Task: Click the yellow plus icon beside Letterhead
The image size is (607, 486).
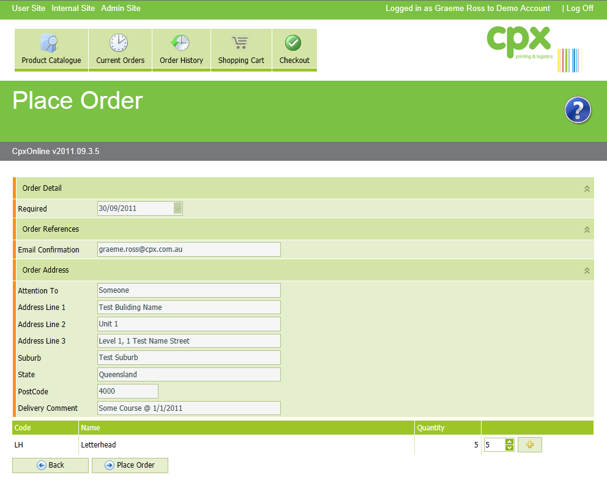Action: pyautogui.click(x=530, y=445)
